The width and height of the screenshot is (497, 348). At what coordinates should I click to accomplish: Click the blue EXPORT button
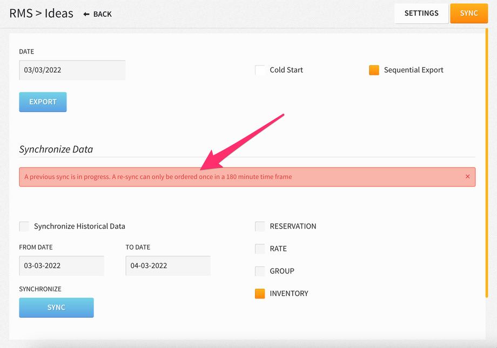click(x=43, y=102)
